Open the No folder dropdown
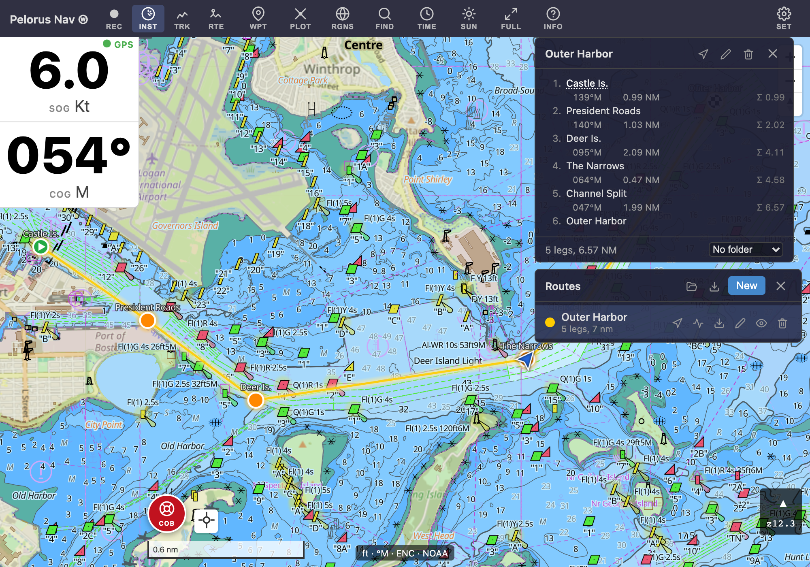The width and height of the screenshot is (810, 567). click(746, 249)
